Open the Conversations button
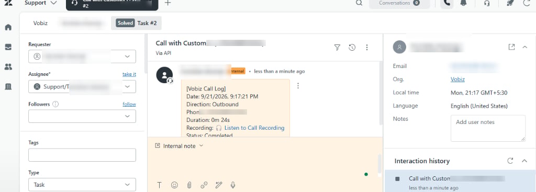This screenshot has width=536, height=192. [399, 3]
